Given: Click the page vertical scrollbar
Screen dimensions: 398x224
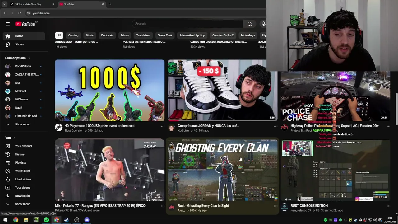Looking at the screenshot, I should point(396,110).
